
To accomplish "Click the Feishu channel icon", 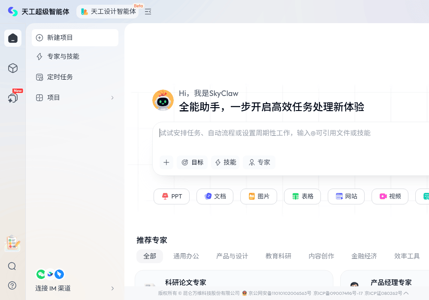I will pos(50,274).
